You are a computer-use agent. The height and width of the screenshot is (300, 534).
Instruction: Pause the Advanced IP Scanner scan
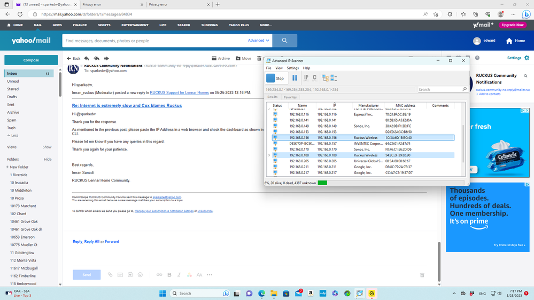click(295, 78)
